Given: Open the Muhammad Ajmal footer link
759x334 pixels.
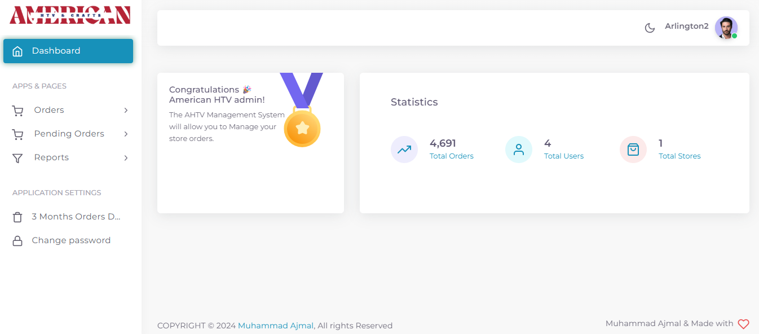Looking at the screenshot, I should pyautogui.click(x=275, y=326).
